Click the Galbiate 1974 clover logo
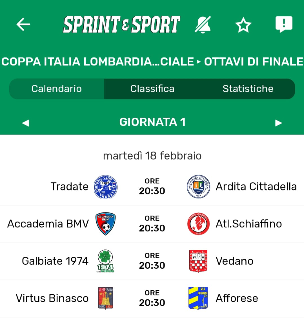Viewport: 304px width, 320px height. [x=105, y=261]
